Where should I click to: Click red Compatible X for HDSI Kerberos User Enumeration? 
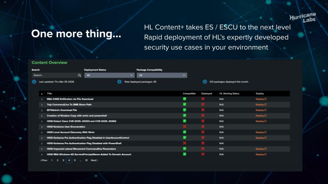click(184, 127)
